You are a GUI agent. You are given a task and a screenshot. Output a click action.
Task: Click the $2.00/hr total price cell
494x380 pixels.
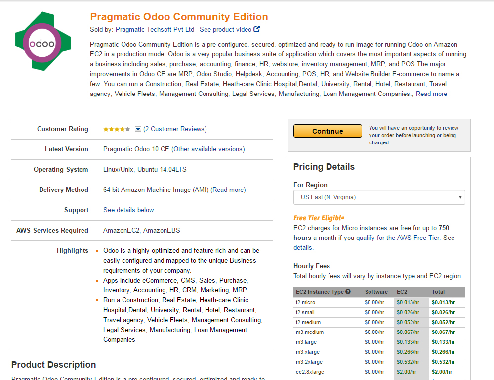pyautogui.click(x=442, y=372)
